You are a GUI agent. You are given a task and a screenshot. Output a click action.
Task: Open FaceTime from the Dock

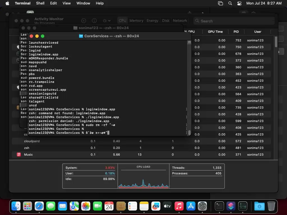pyautogui.click(x=97, y=206)
